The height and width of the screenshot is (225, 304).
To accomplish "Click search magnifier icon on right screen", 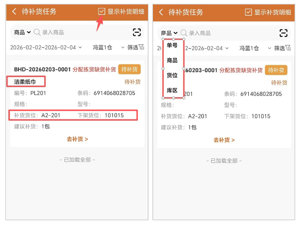I will click(x=184, y=33).
